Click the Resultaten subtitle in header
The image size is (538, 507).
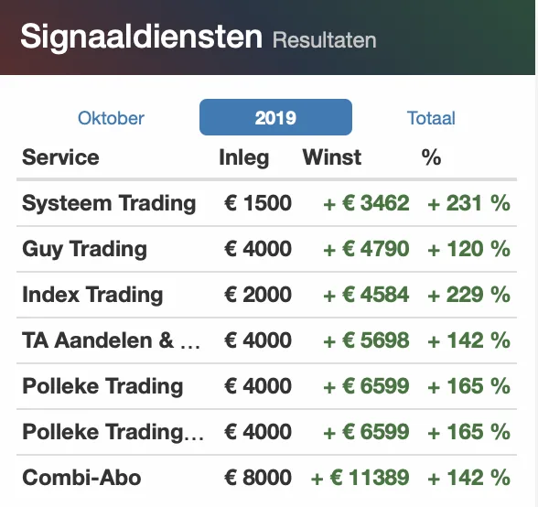pyautogui.click(x=324, y=40)
